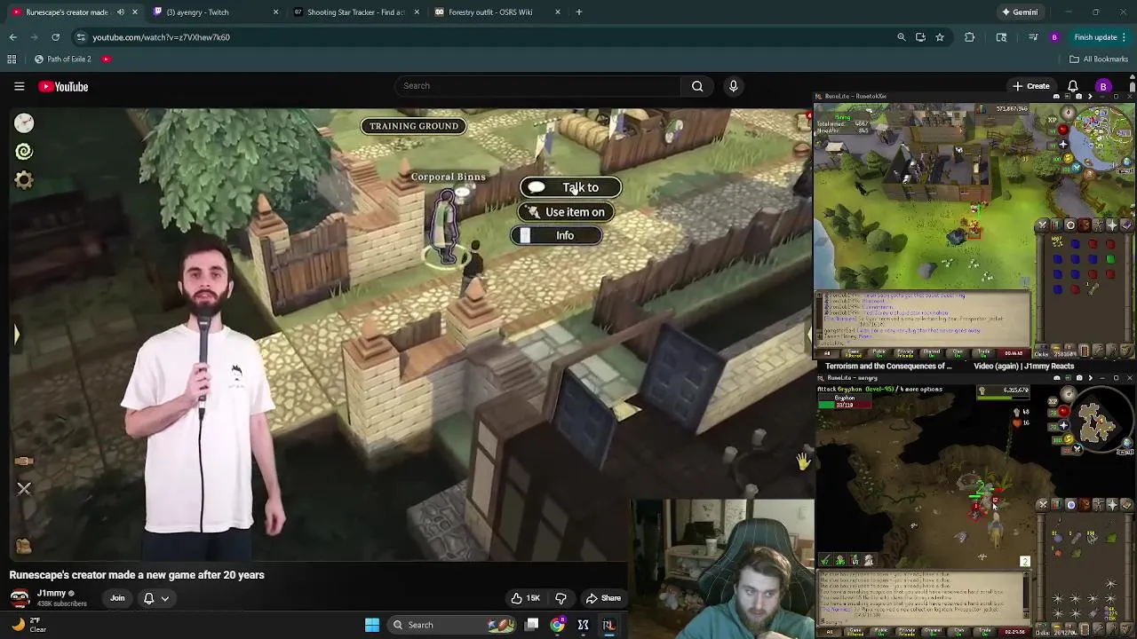Choose Info in game context menu
This screenshot has height=639, width=1137.
557,235
